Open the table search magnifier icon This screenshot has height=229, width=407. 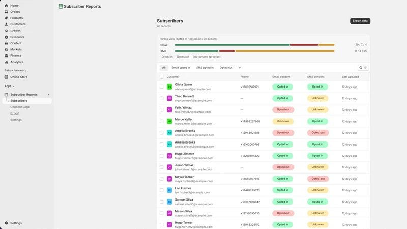(x=361, y=68)
